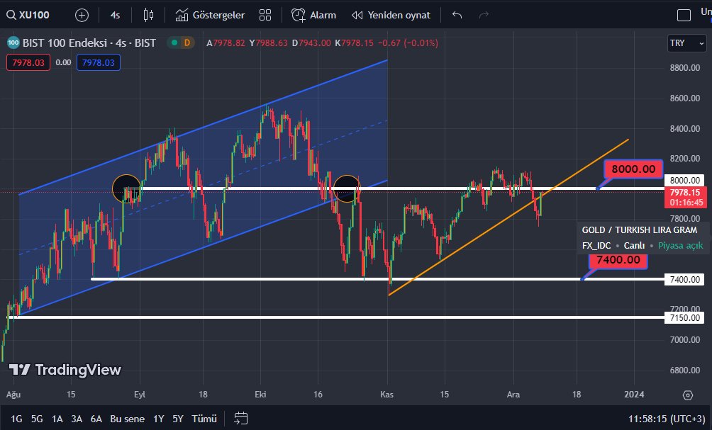Screen dimensions: 712x430
Task: Select the 7400.00 price callout label
Action: (618, 260)
